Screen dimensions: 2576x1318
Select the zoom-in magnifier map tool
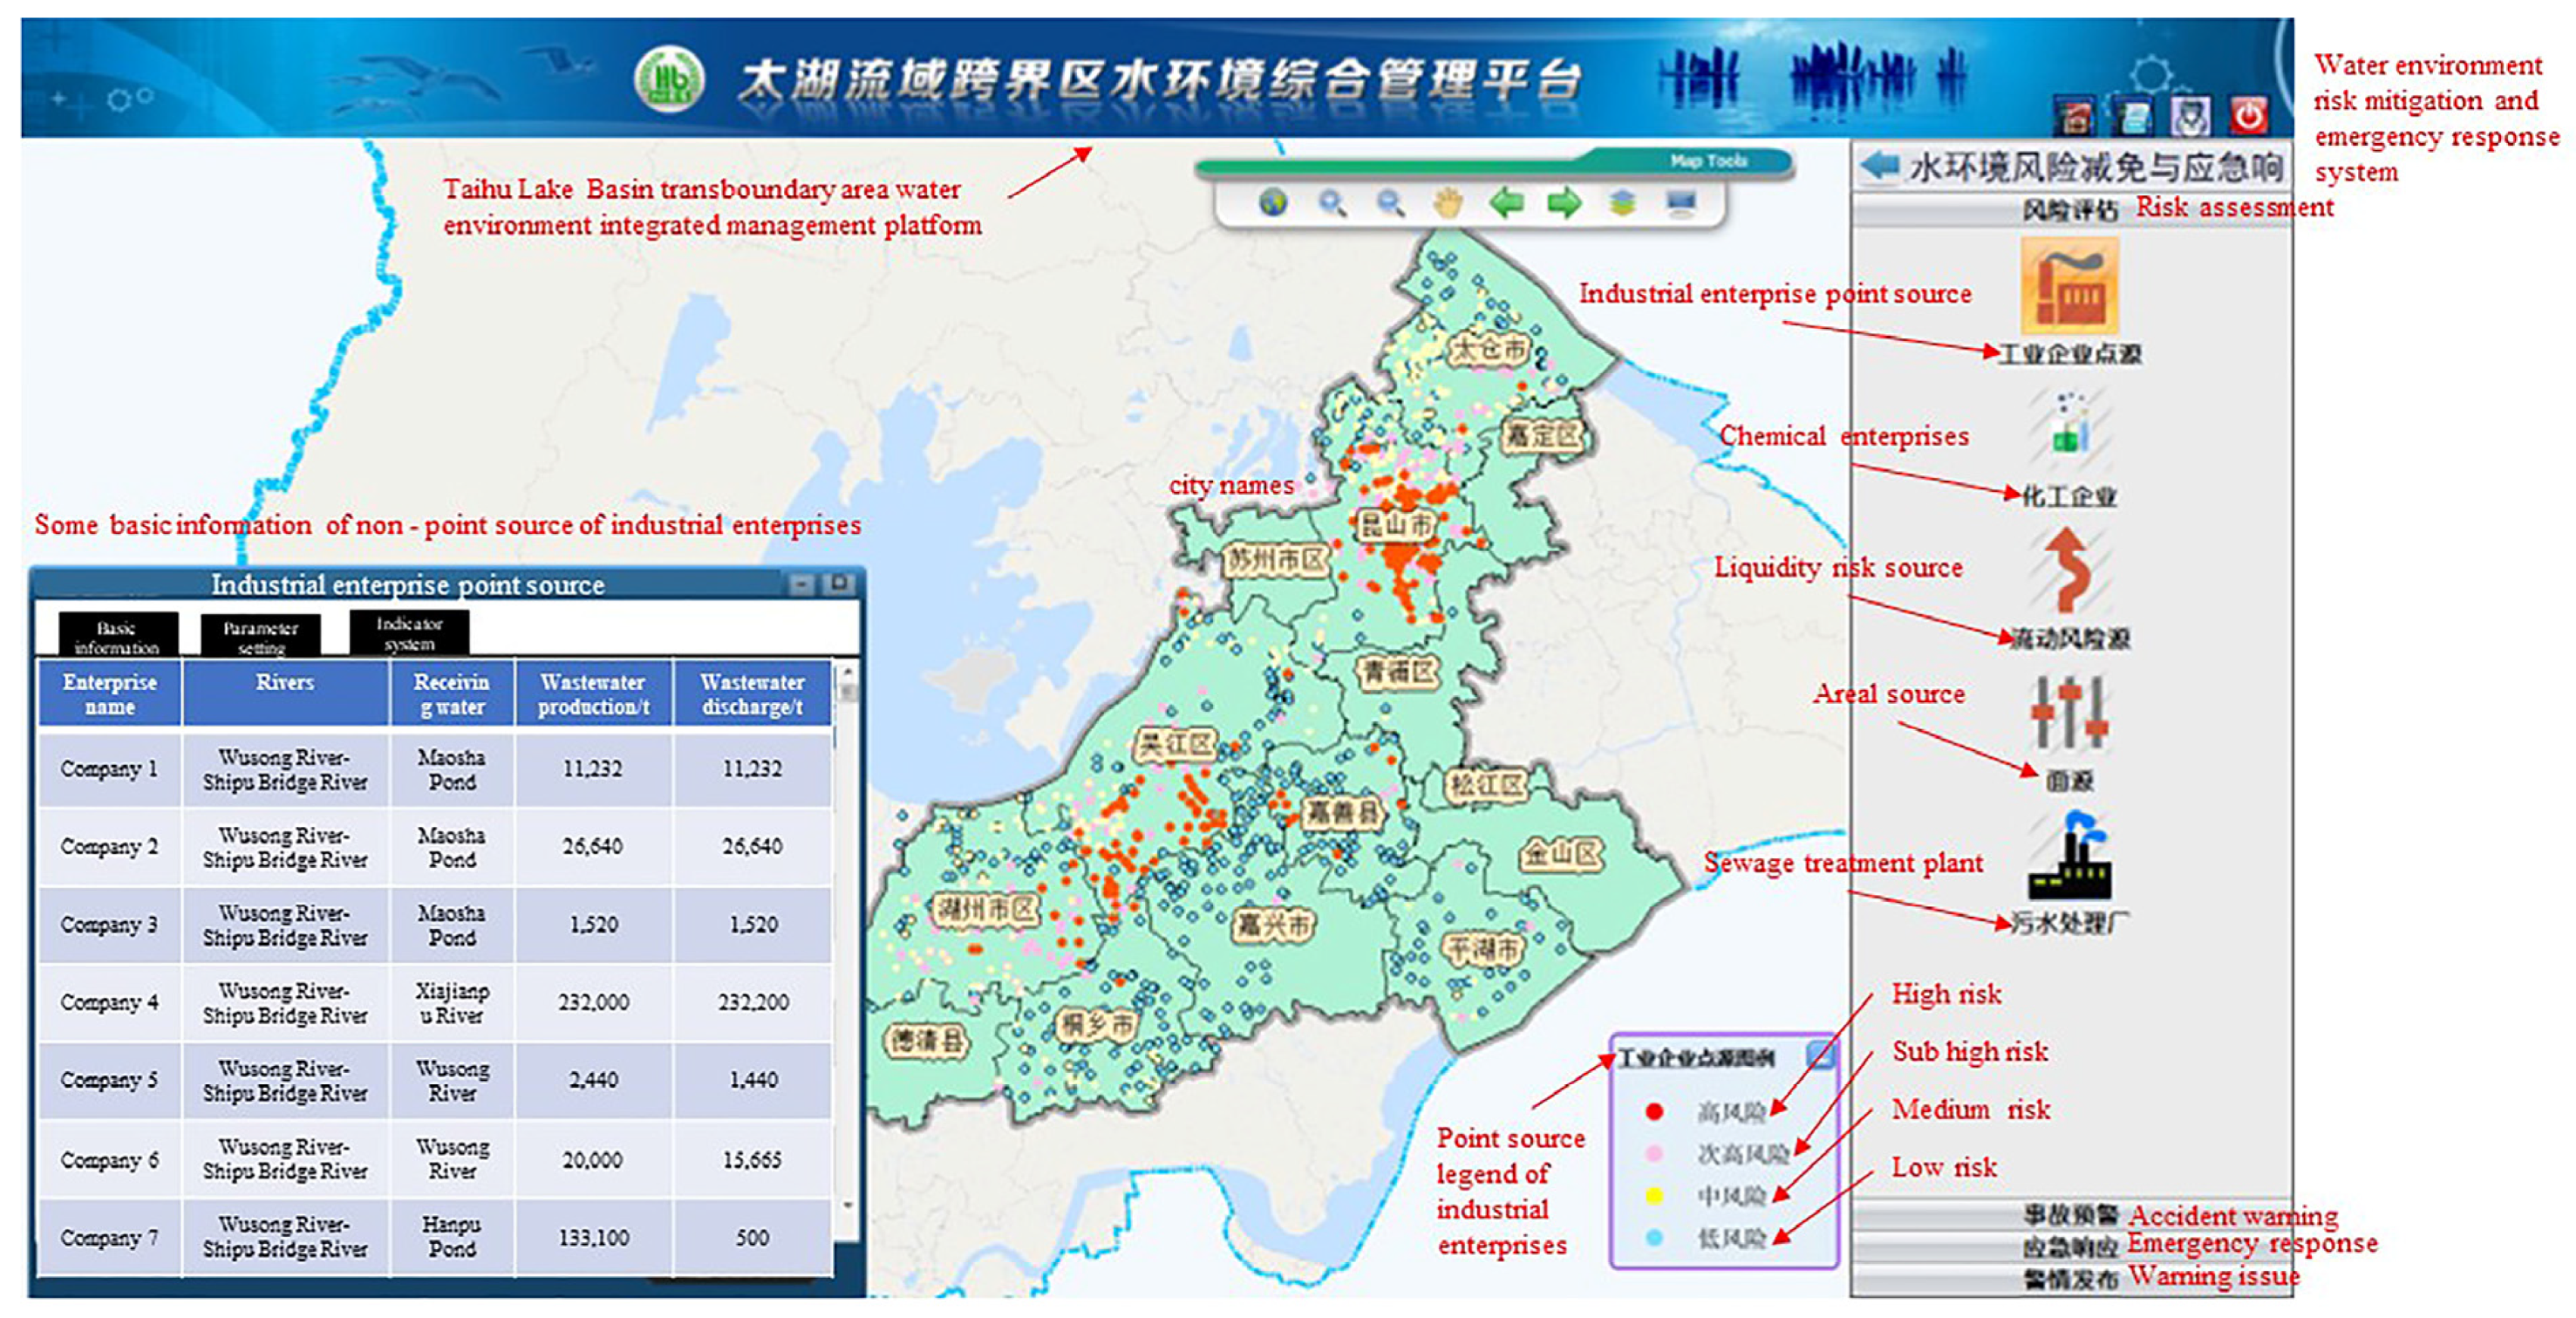pyautogui.click(x=1331, y=204)
